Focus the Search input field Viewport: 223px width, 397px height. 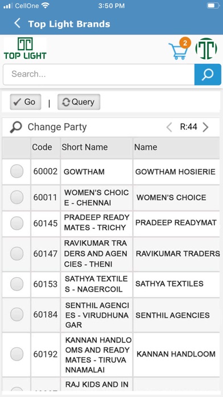coord(99,74)
